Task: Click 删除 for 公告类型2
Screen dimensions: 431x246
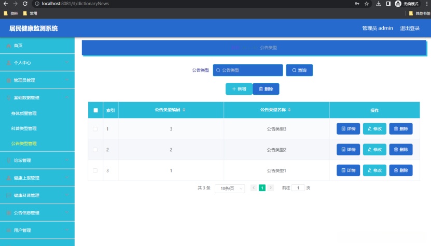Action: pyautogui.click(x=401, y=150)
